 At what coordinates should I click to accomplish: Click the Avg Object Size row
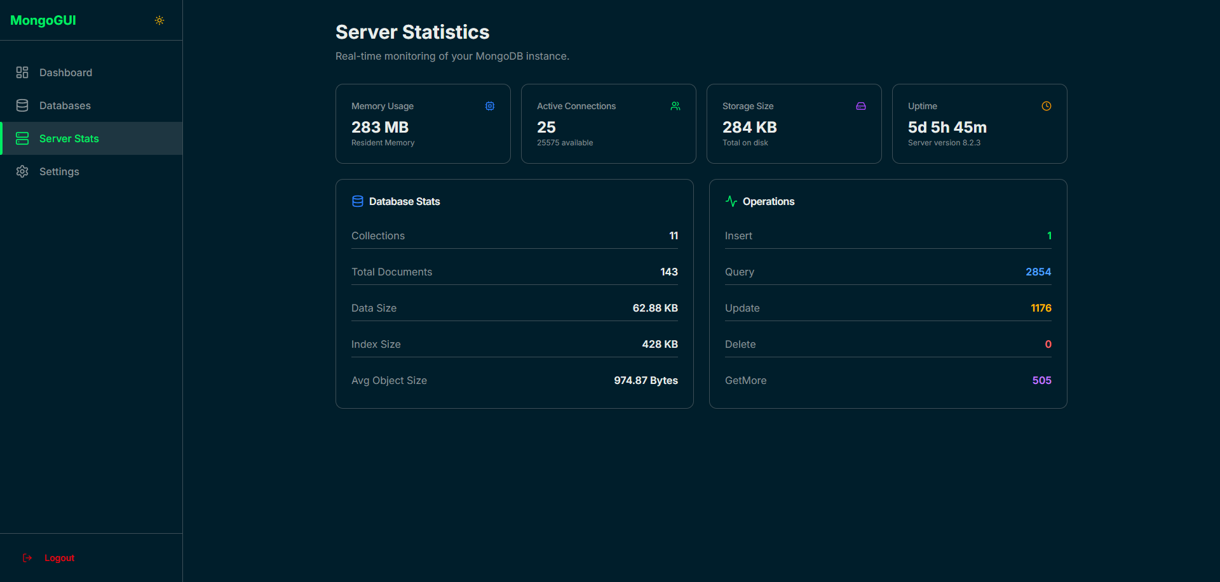515,380
